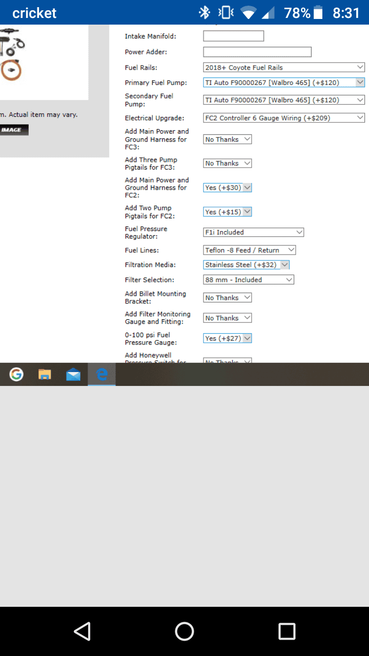Click the Intake Manifold input field
369x656 pixels.
coord(233,36)
